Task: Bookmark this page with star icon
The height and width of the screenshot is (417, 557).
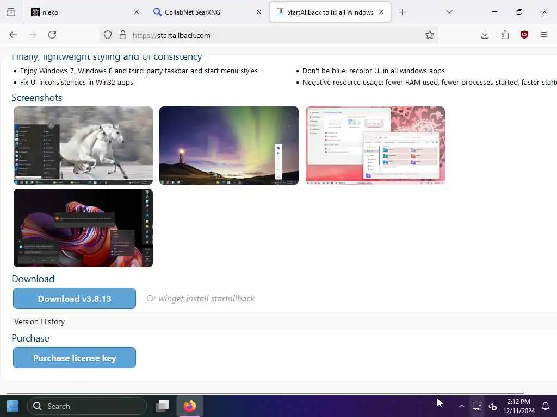Action: coord(430,35)
